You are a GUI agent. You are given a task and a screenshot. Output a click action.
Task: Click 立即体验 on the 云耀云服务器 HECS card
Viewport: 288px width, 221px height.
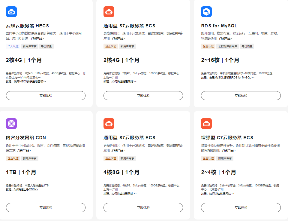pyautogui.click(x=46, y=96)
